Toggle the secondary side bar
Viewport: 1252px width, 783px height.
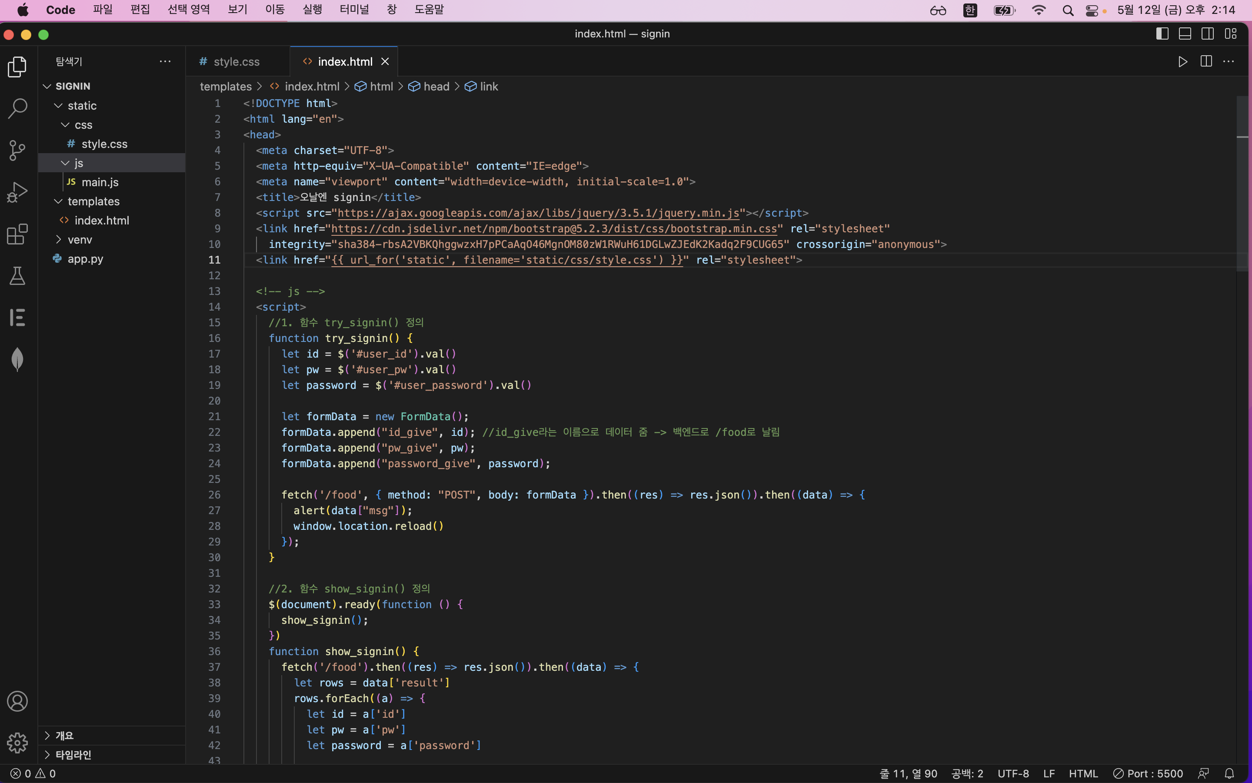tap(1208, 33)
